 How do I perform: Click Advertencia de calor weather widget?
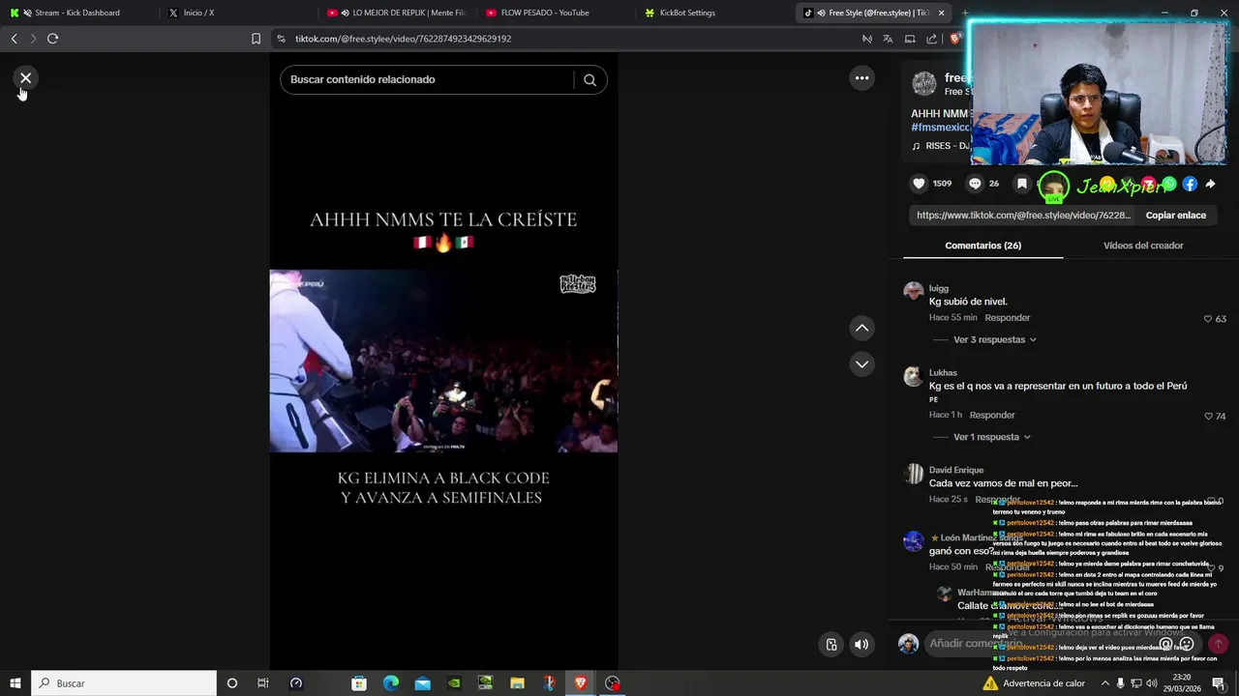pyautogui.click(x=1034, y=683)
